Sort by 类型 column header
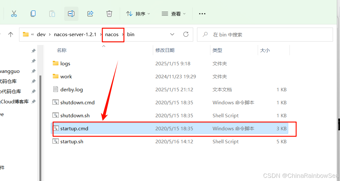Image resolution: width=340 pixels, height=181 pixels. [217, 50]
